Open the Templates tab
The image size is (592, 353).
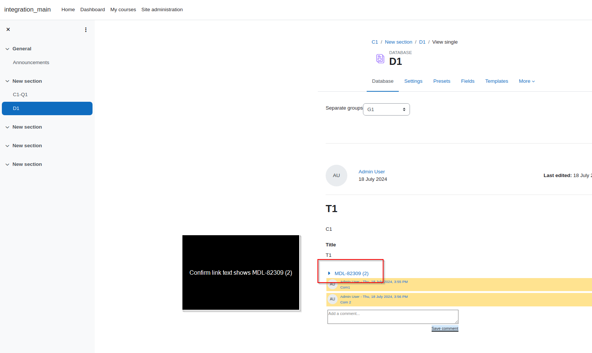tap(497, 81)
